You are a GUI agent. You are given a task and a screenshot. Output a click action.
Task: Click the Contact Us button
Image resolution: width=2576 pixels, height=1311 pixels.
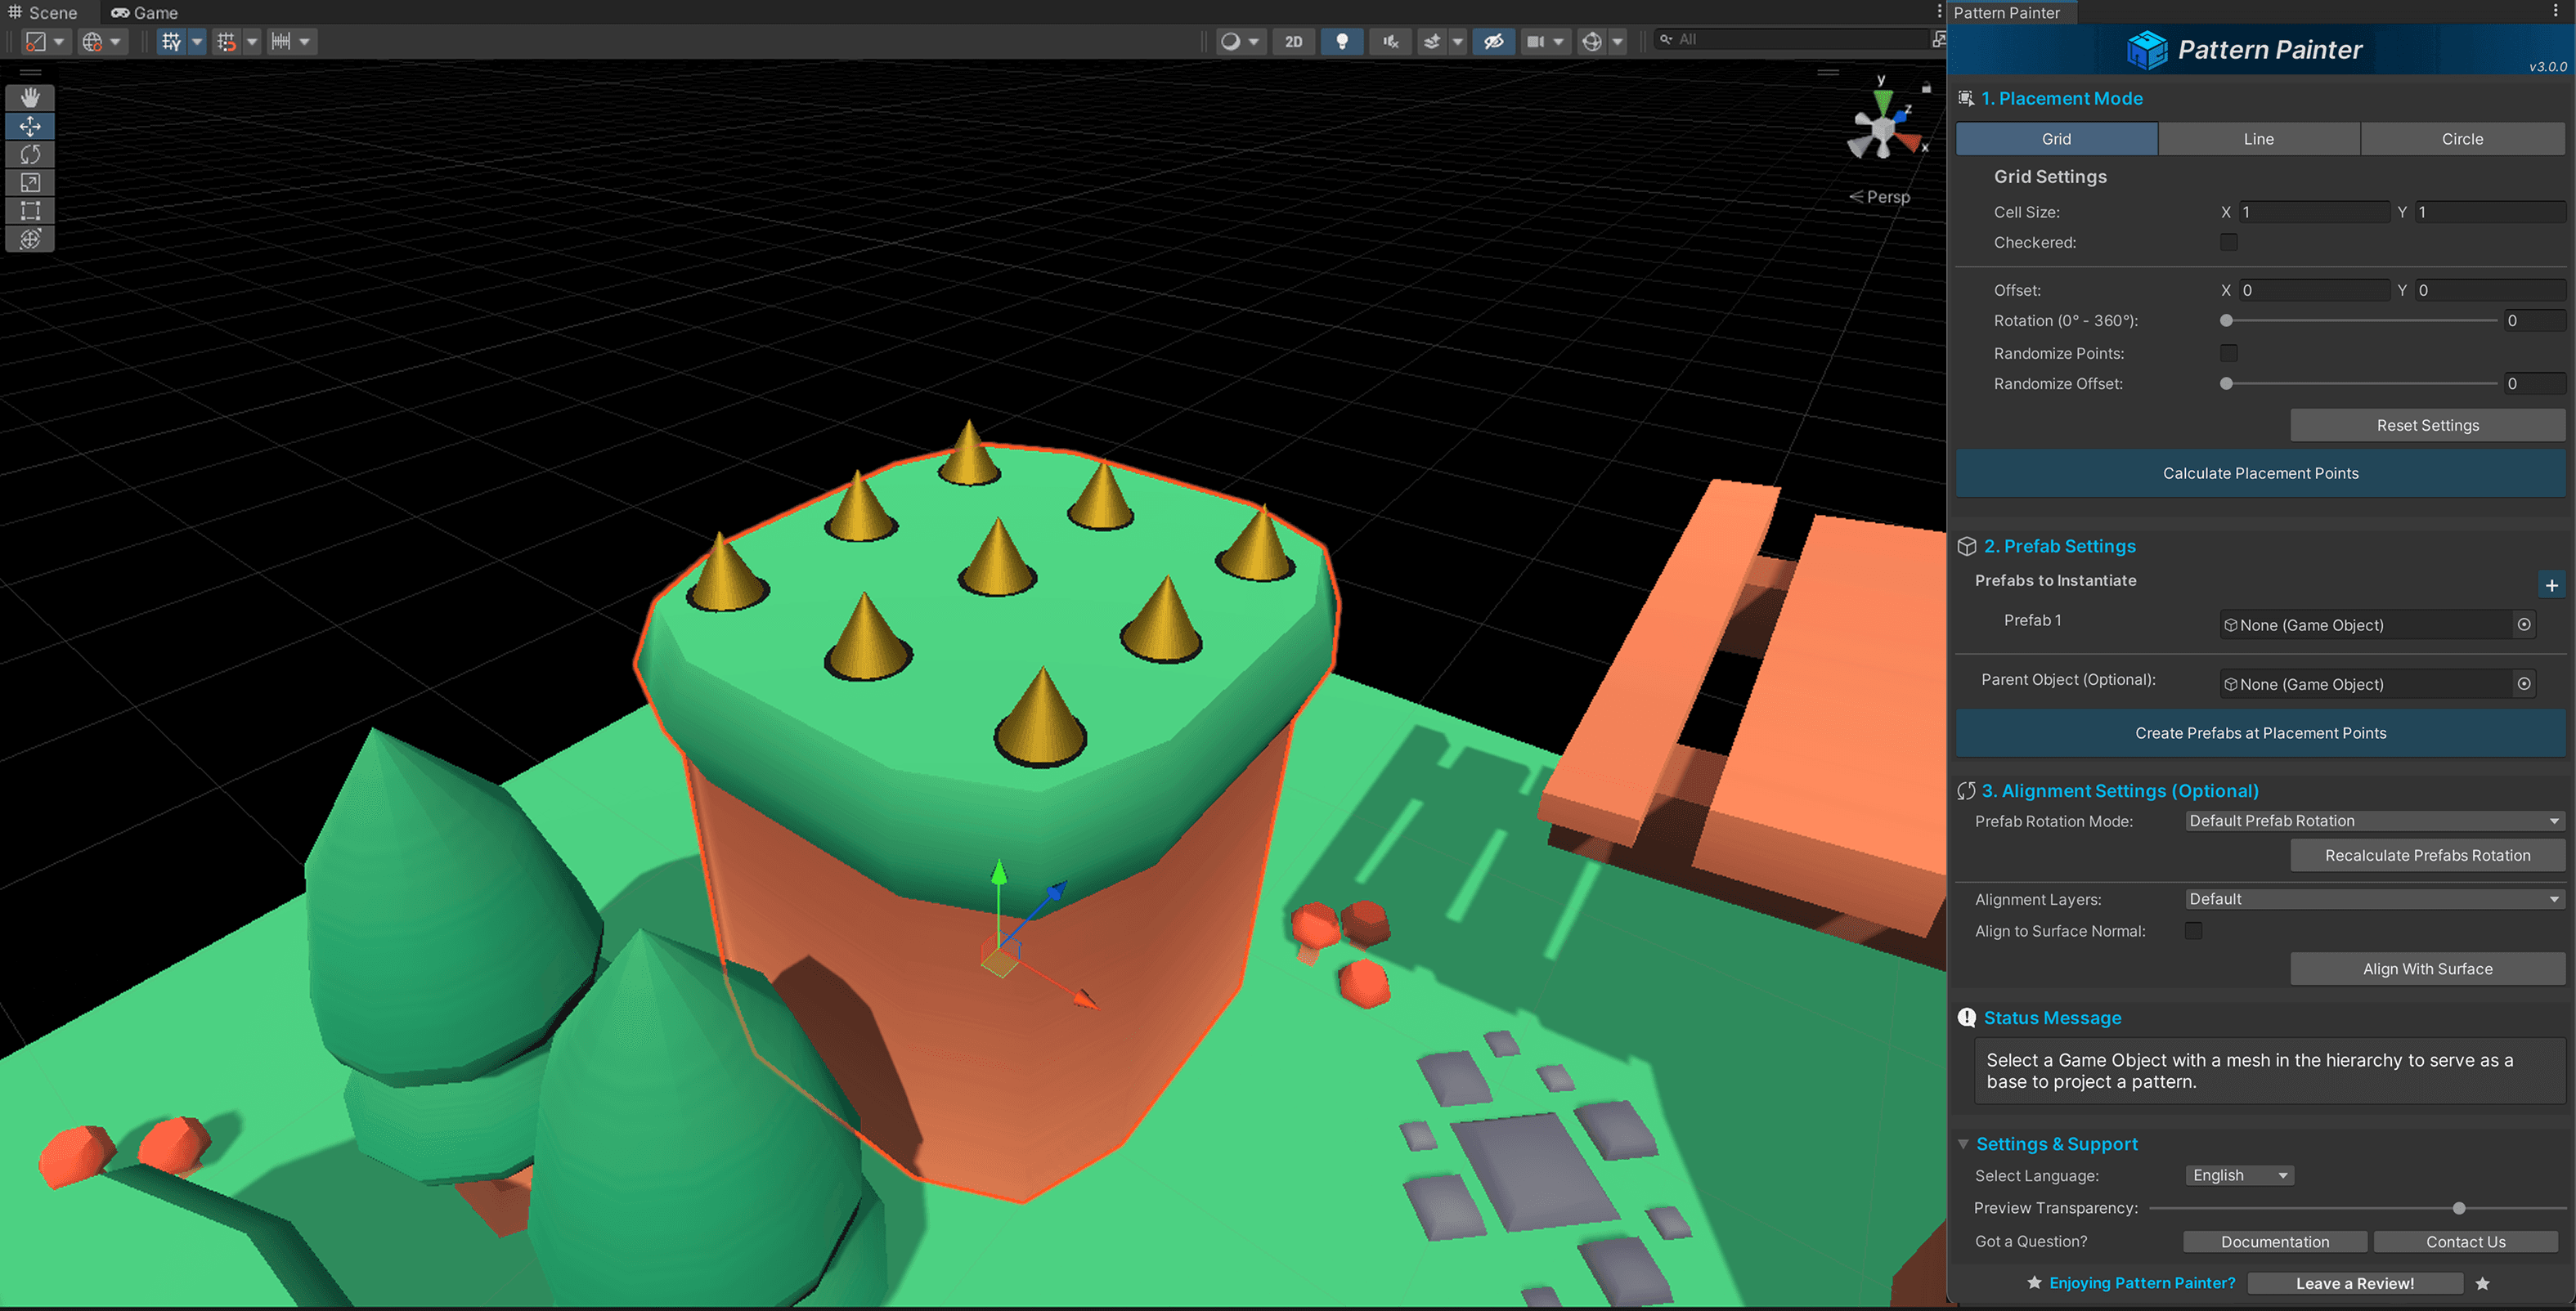[x=2465, y=1242]
